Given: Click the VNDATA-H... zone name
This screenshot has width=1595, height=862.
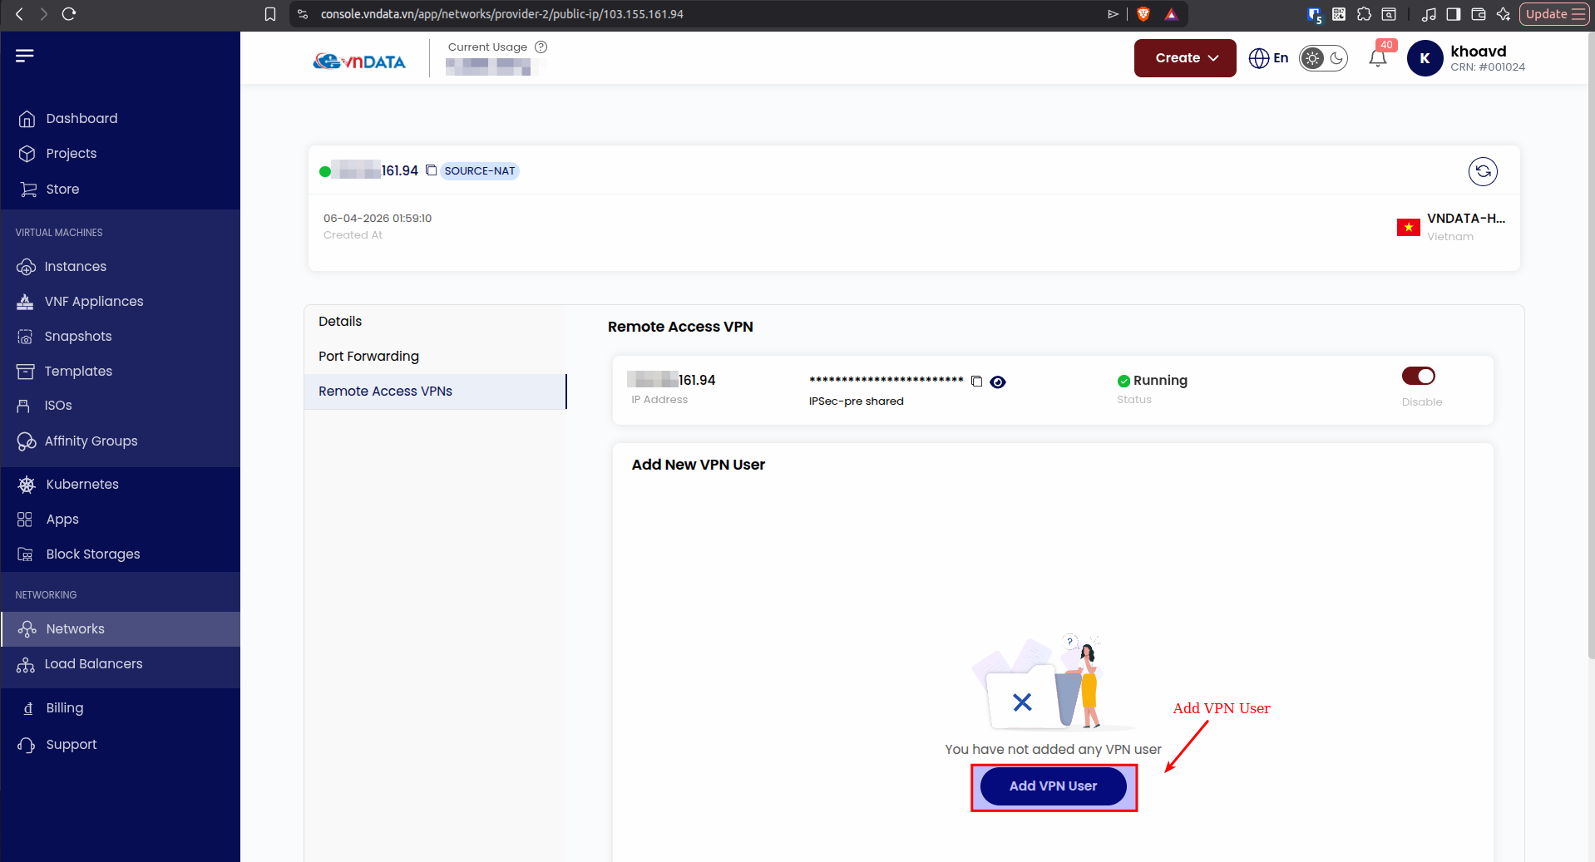Looking at the screenshot, I should (1466, 219).
